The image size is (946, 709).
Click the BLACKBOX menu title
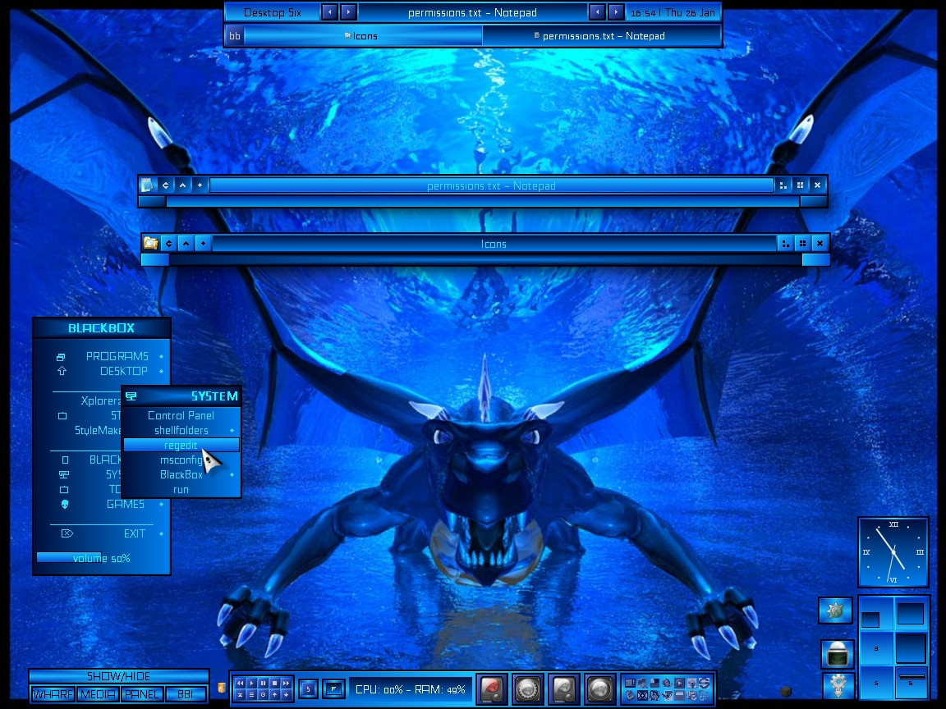(x=101, y=328)
